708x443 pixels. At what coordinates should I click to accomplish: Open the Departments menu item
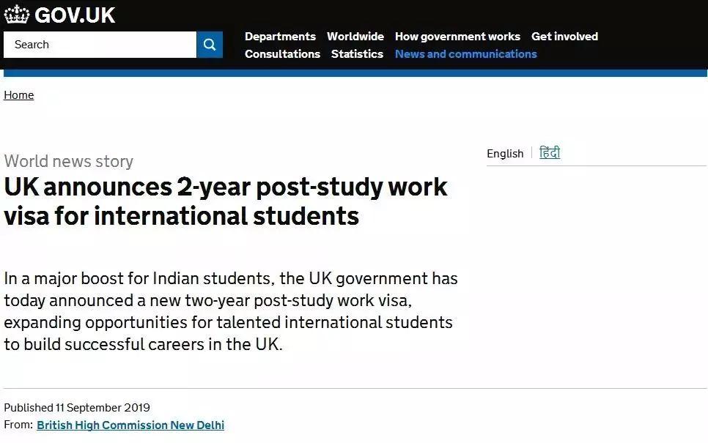coord(280,37)
